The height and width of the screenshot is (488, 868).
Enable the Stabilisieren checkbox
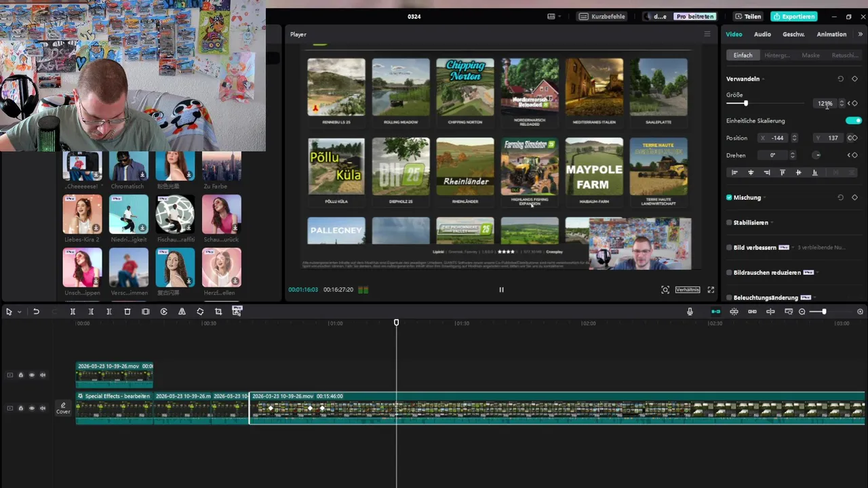coord(729,222)
